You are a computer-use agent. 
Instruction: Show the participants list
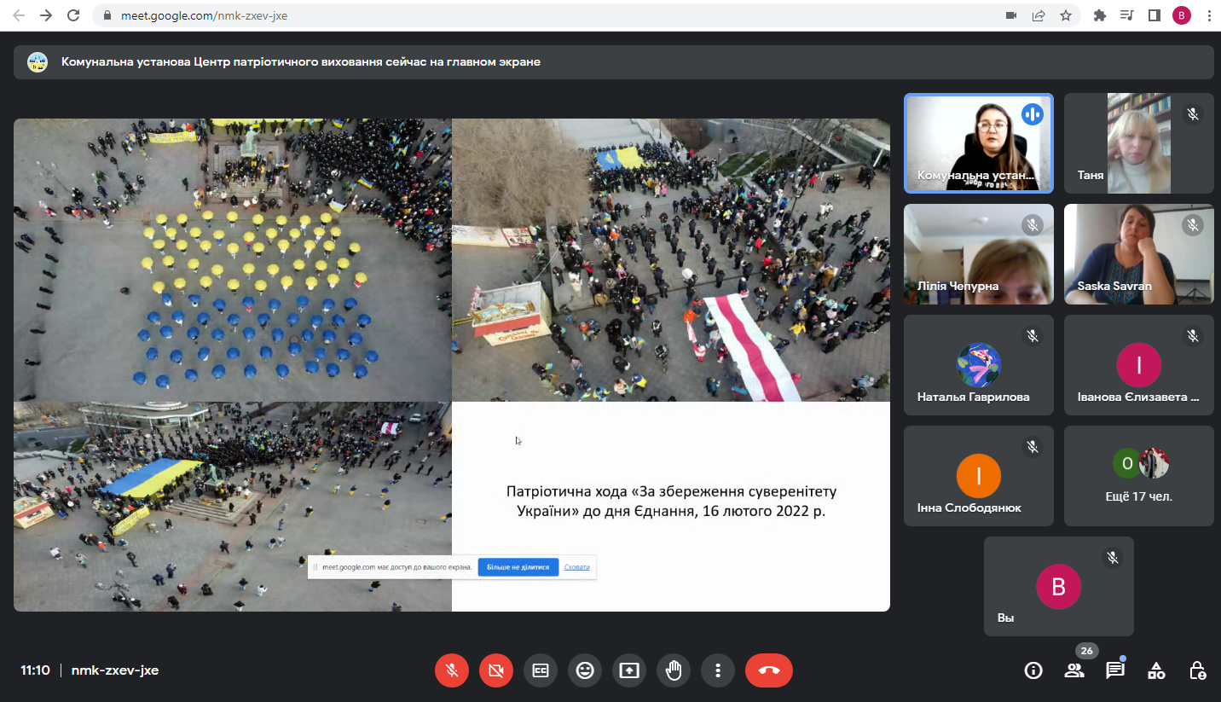(1074, 670)
